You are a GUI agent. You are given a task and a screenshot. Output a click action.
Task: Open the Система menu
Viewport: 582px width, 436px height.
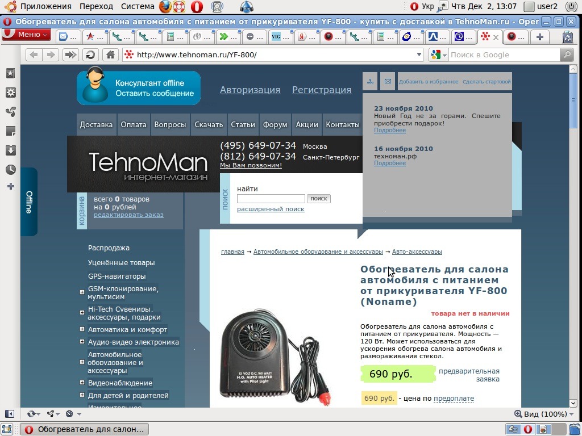(138, 6)
